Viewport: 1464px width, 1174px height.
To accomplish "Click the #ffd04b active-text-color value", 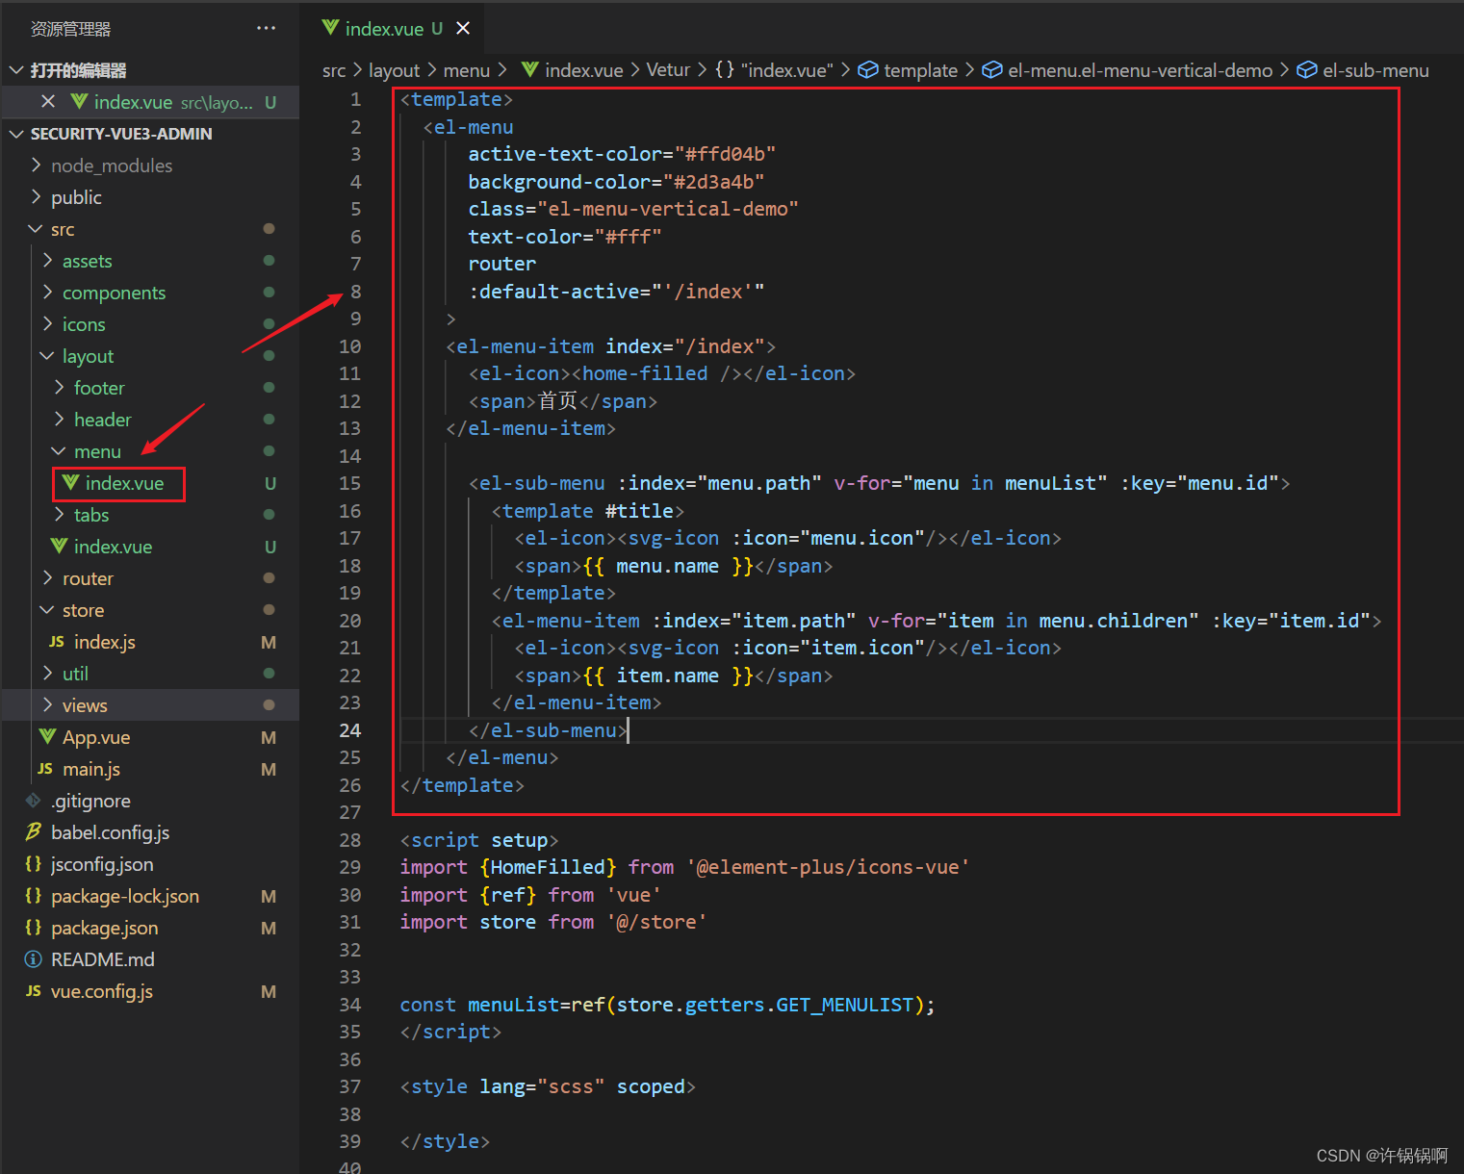I will click(x=725, y=154).
